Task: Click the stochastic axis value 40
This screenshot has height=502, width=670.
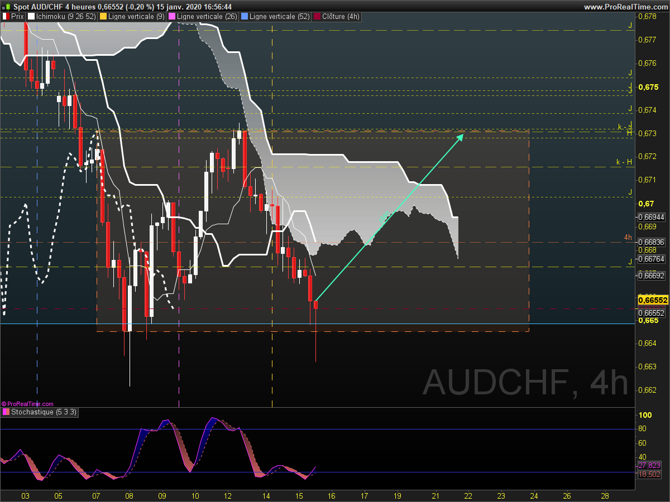Action: pyautogui.click(x=643, y=457)
